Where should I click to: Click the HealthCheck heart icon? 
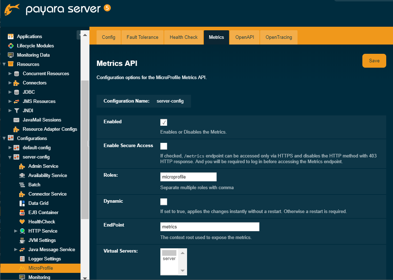[22, 222]
